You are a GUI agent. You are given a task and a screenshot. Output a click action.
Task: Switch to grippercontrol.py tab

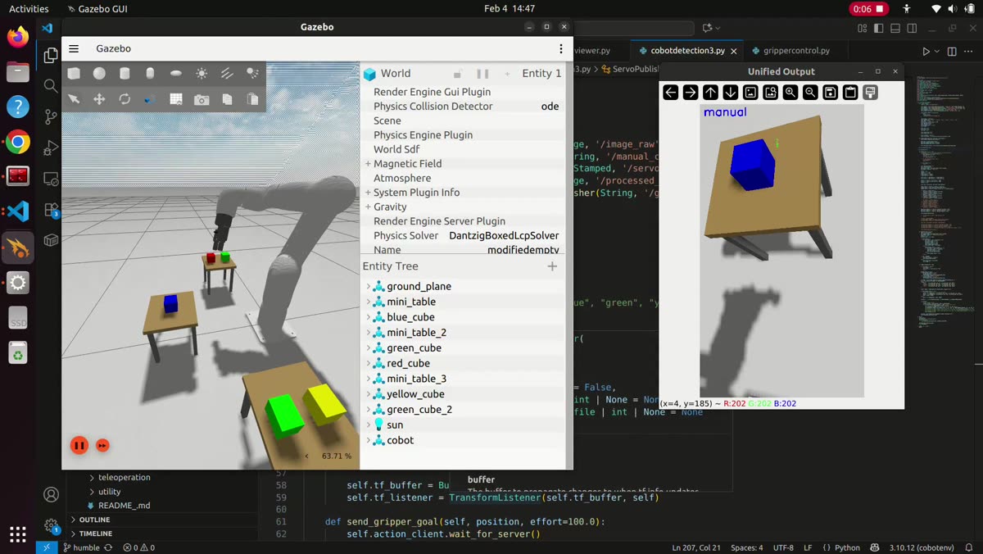coord(796,51)
